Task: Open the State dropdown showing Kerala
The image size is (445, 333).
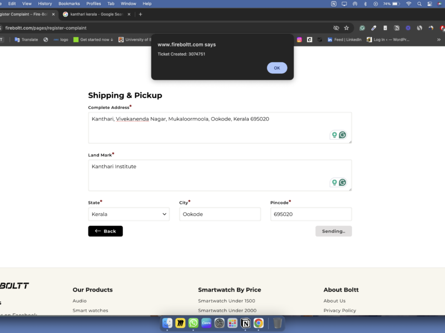Action: click(x=128, y=214)
